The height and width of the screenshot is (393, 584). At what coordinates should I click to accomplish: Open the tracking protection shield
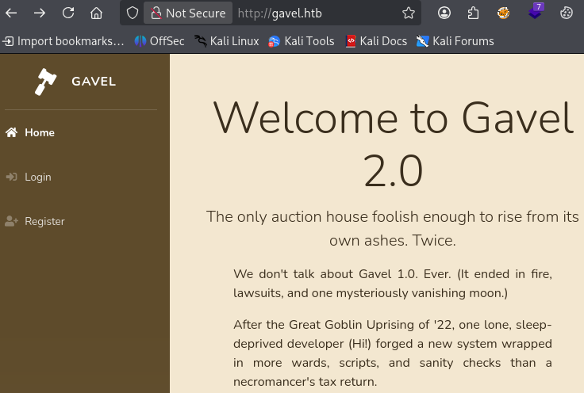[133, 13]
